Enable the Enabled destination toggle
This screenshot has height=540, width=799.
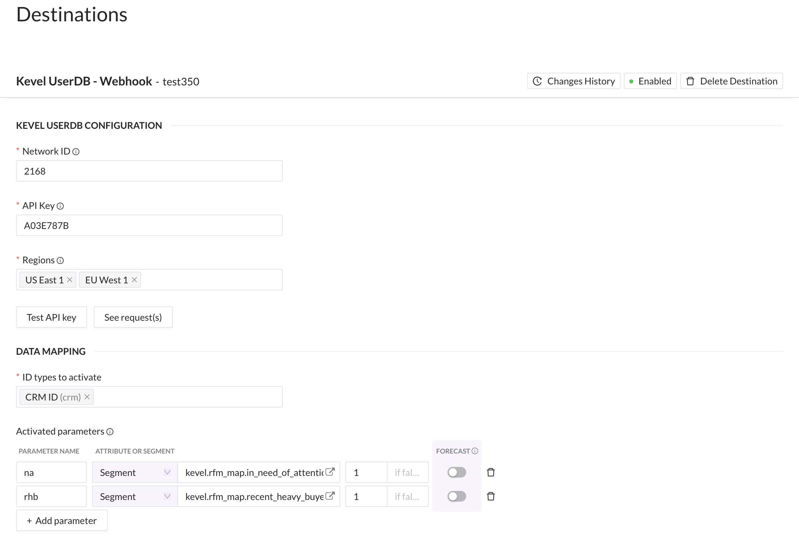650,81
